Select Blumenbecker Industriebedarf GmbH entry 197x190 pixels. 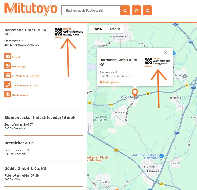click(40, 118)
